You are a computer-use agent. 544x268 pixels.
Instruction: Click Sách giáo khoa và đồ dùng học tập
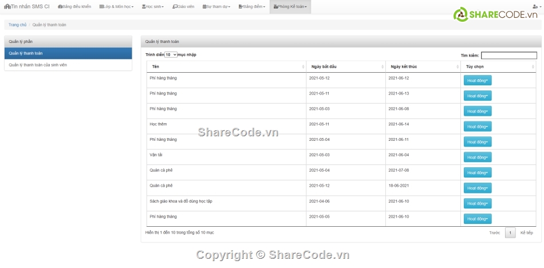click(181, 201)
